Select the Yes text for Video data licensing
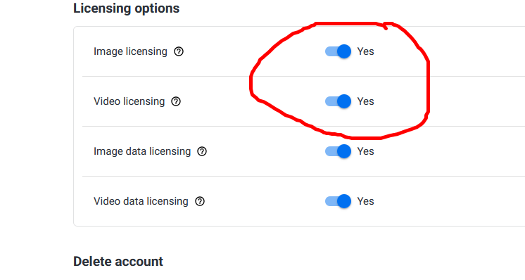The height and width of the screenshot is (280, 525). tap(365, 201)
